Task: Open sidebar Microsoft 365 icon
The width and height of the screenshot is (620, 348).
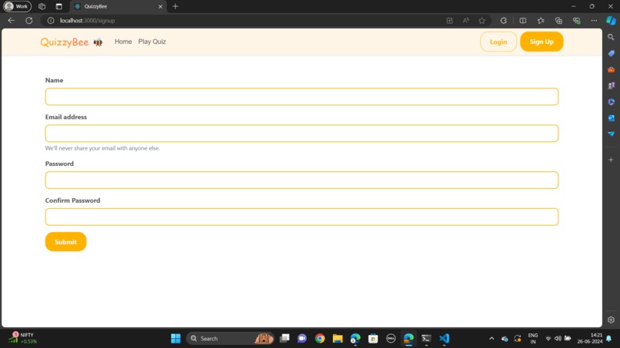Action: pos(611,102)
